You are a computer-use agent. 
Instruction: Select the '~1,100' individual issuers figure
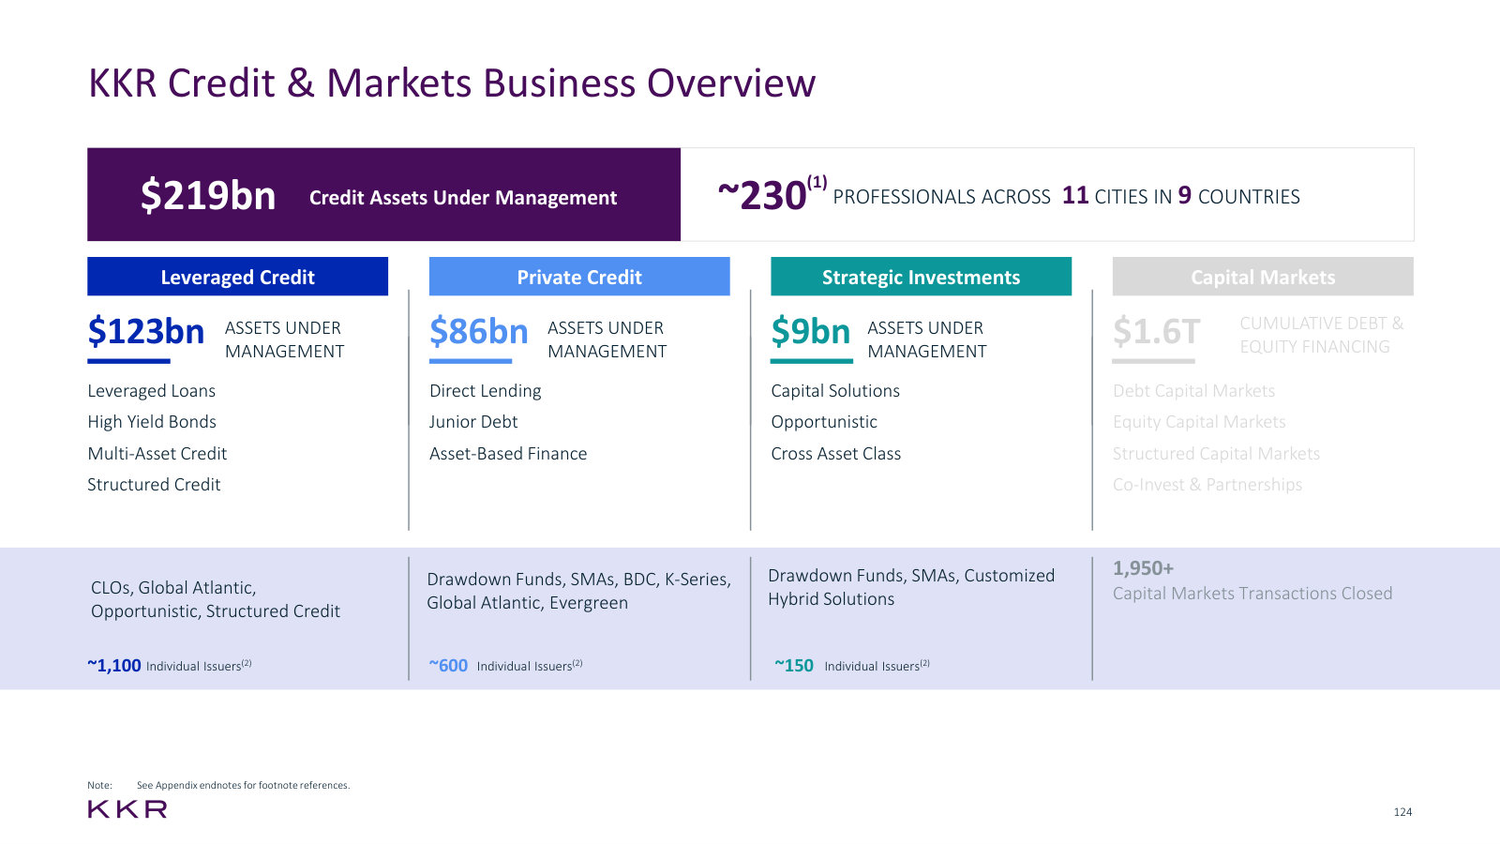pos(114,666)
